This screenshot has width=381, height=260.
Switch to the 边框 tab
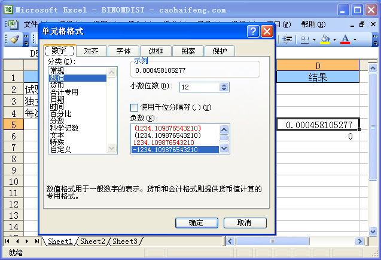(x=156, y=51)
